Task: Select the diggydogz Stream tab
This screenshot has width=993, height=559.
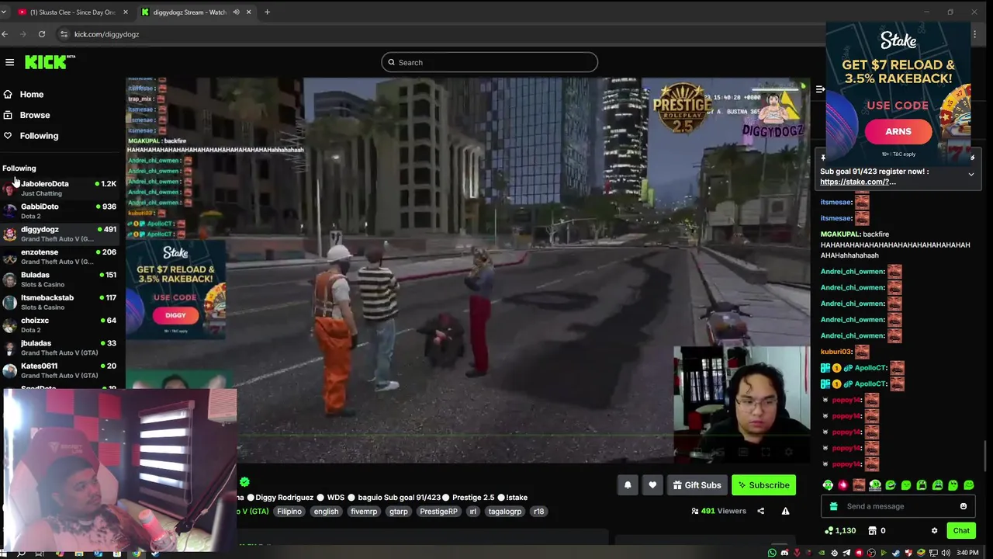Action: pyautogui.click(x=190, y=12)
